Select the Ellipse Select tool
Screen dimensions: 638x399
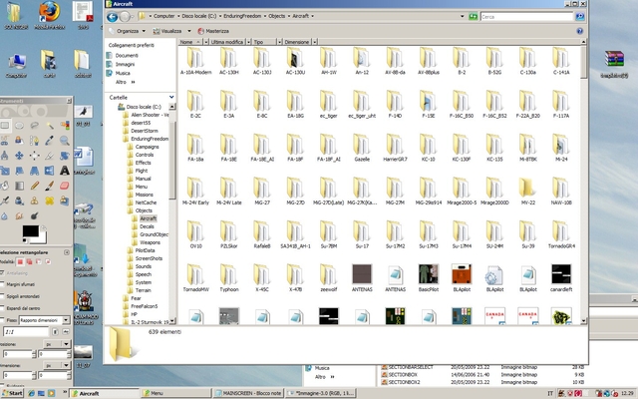point(19,126)
